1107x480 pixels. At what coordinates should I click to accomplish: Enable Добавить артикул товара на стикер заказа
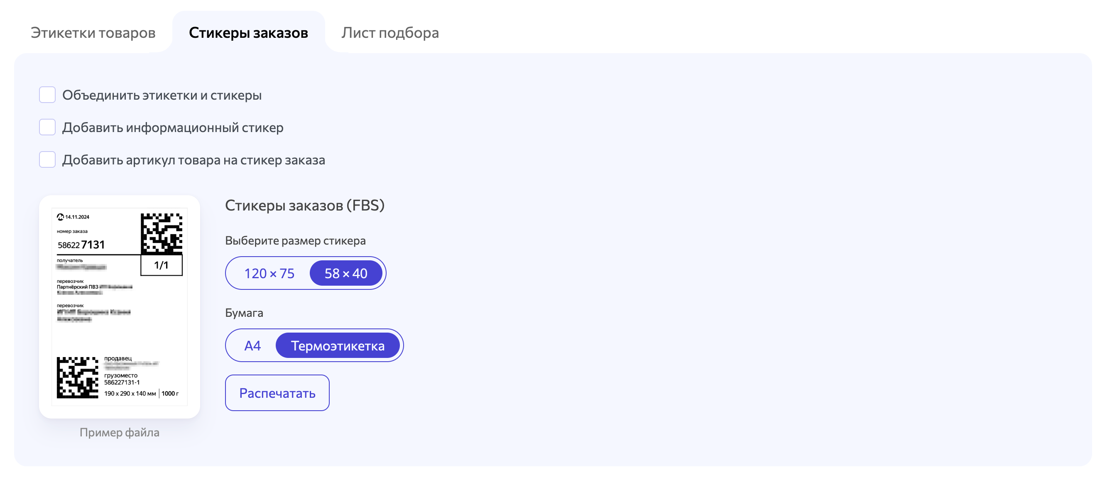pyautogui.click(x=47, y=160)
